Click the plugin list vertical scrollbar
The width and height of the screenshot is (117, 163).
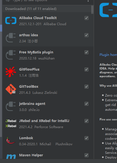click(x=92, y=10)
